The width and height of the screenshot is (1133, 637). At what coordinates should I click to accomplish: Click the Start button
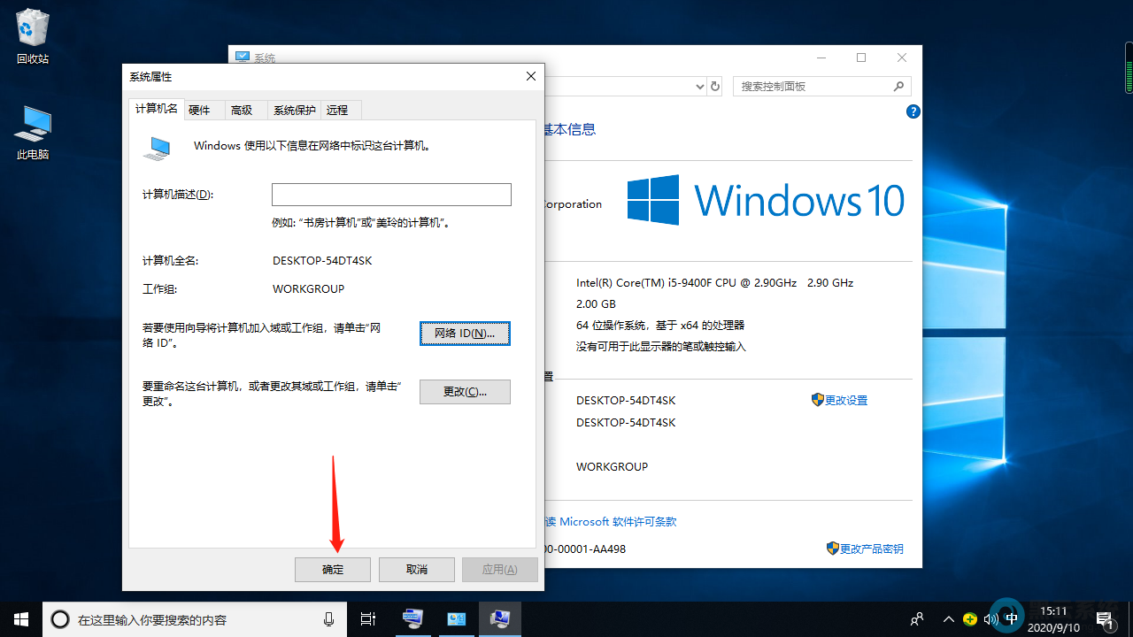[20, 618]
